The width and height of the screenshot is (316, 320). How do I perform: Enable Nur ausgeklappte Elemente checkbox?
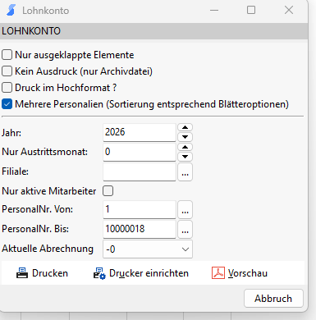(x=7, y=55)
